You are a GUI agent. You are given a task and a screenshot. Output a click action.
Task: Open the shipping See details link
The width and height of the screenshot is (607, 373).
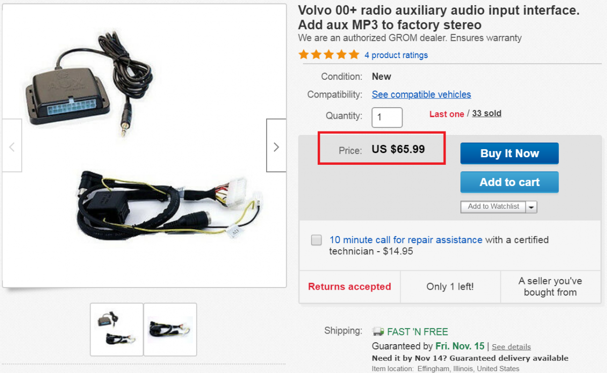[511, 347]
